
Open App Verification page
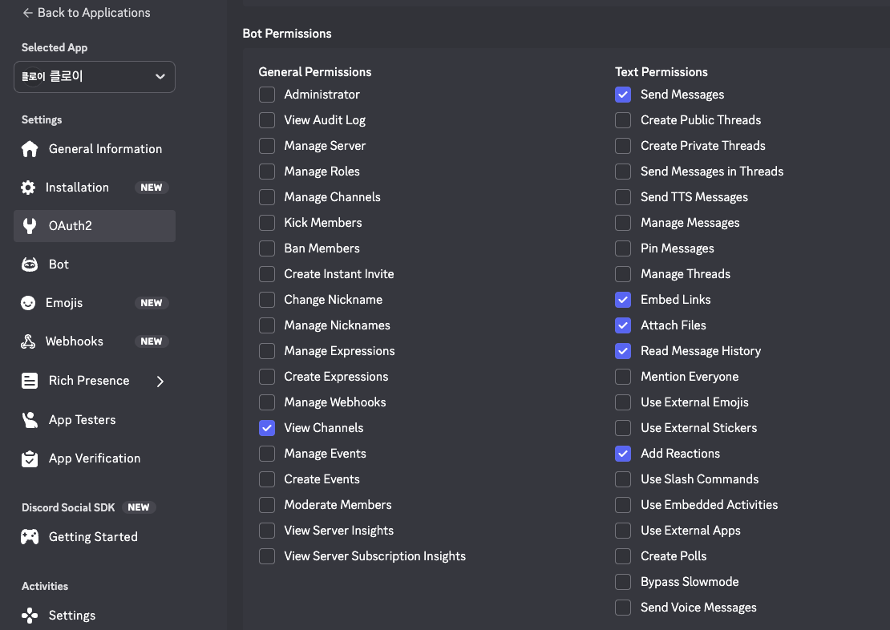click(95, 458)
